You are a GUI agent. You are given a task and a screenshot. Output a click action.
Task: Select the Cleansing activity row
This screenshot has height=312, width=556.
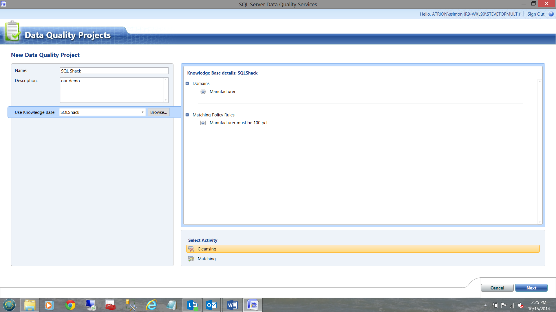tap(363, 249)
